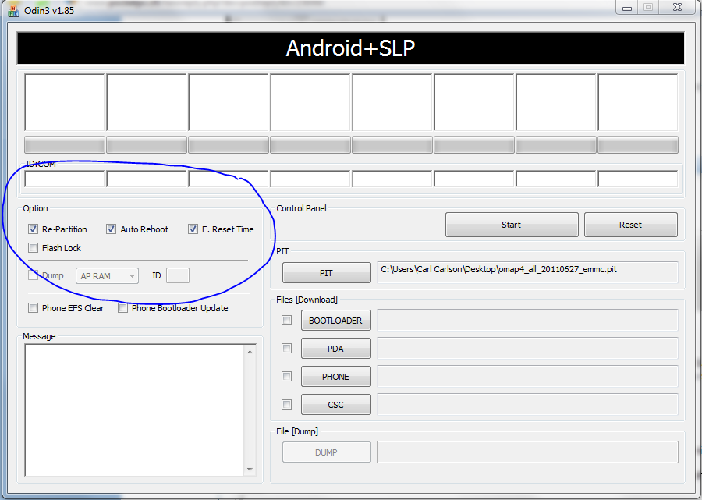Tick the checkbox beside CSC
This screenshot has height=500, width=702.
pyautogui.click(x=286, y=405)
